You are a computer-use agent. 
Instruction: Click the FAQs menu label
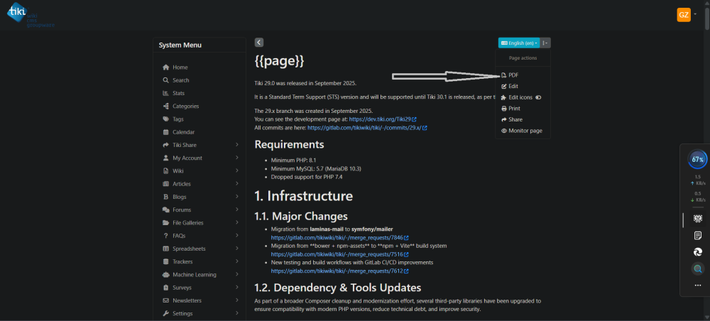click(179, 236)
